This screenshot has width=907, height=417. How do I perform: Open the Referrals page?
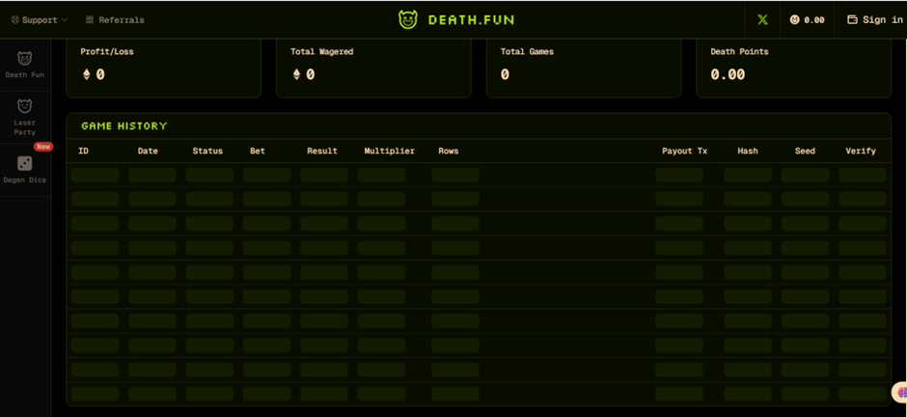[x=115, y=19]
